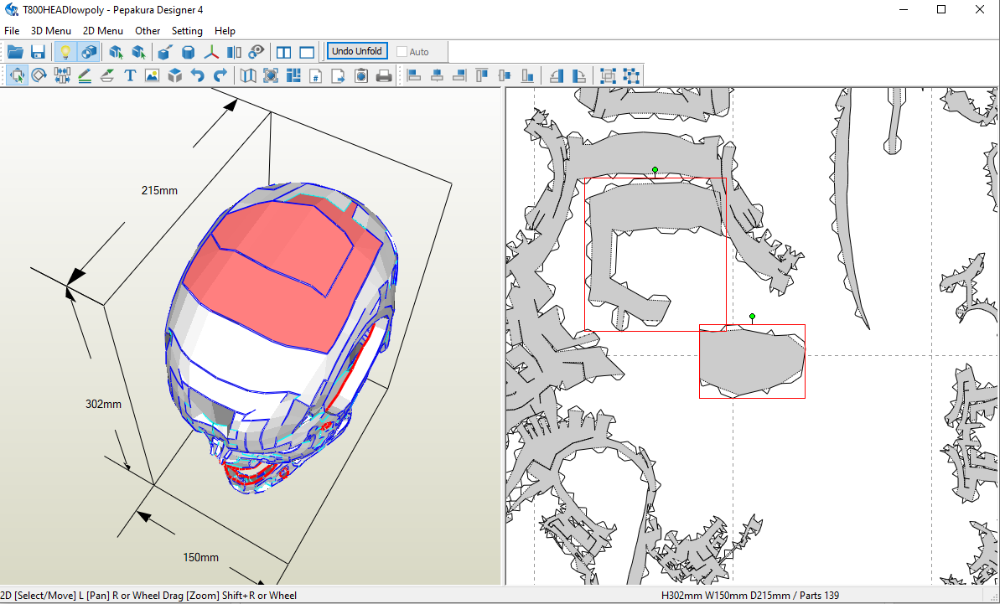Image resolution: width=1000 pixels, height=604 pixels.
Task: Click the dome-shaped selected part in 2D view
Action: (x=751, y=360)
